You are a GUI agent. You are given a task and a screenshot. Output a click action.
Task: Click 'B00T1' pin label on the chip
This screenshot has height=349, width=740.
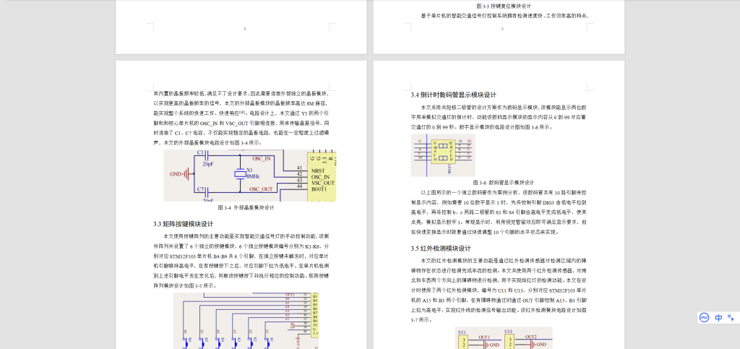[320, 189]
